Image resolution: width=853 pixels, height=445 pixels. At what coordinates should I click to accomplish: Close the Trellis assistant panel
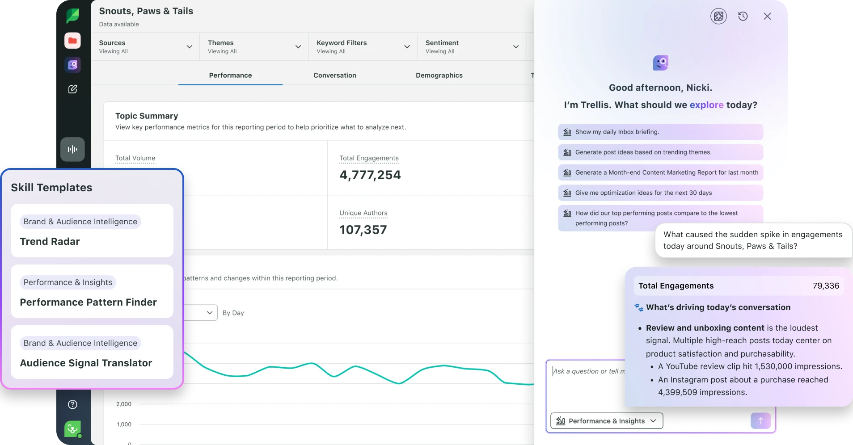point(767,16)
